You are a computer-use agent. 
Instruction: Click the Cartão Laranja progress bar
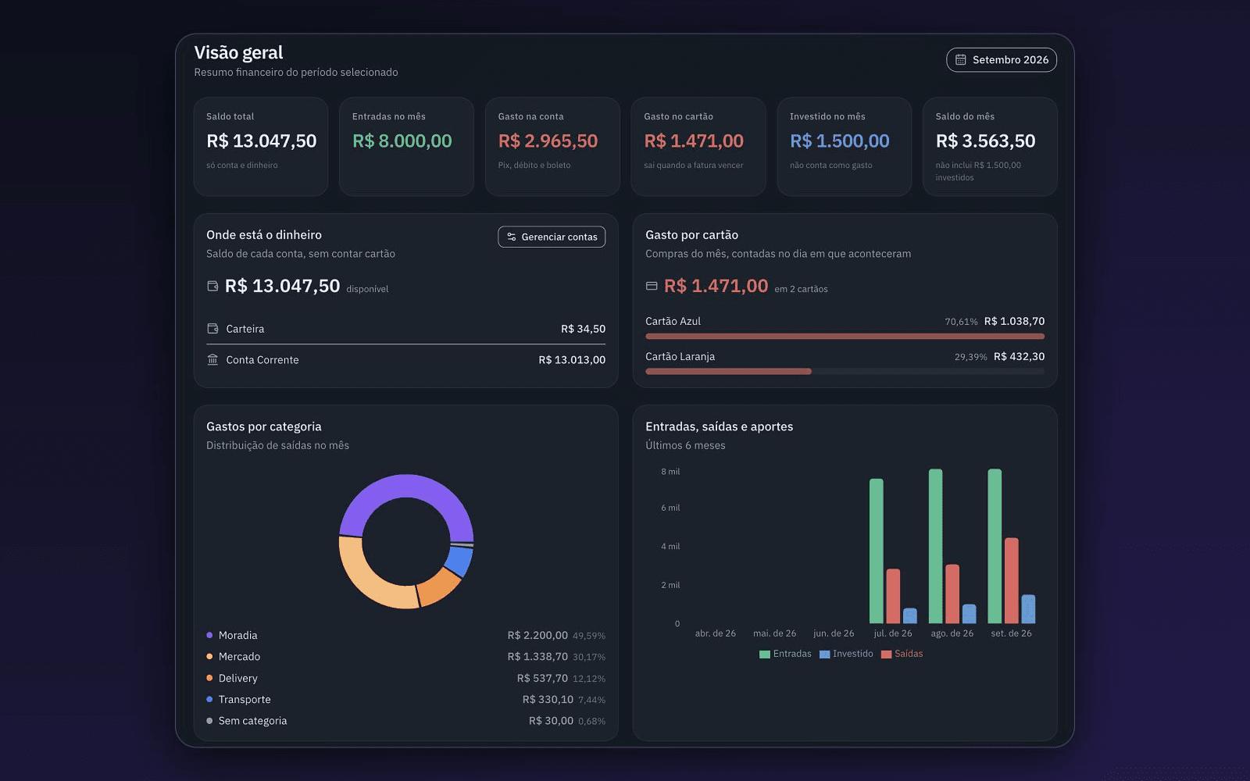point(845,372)
